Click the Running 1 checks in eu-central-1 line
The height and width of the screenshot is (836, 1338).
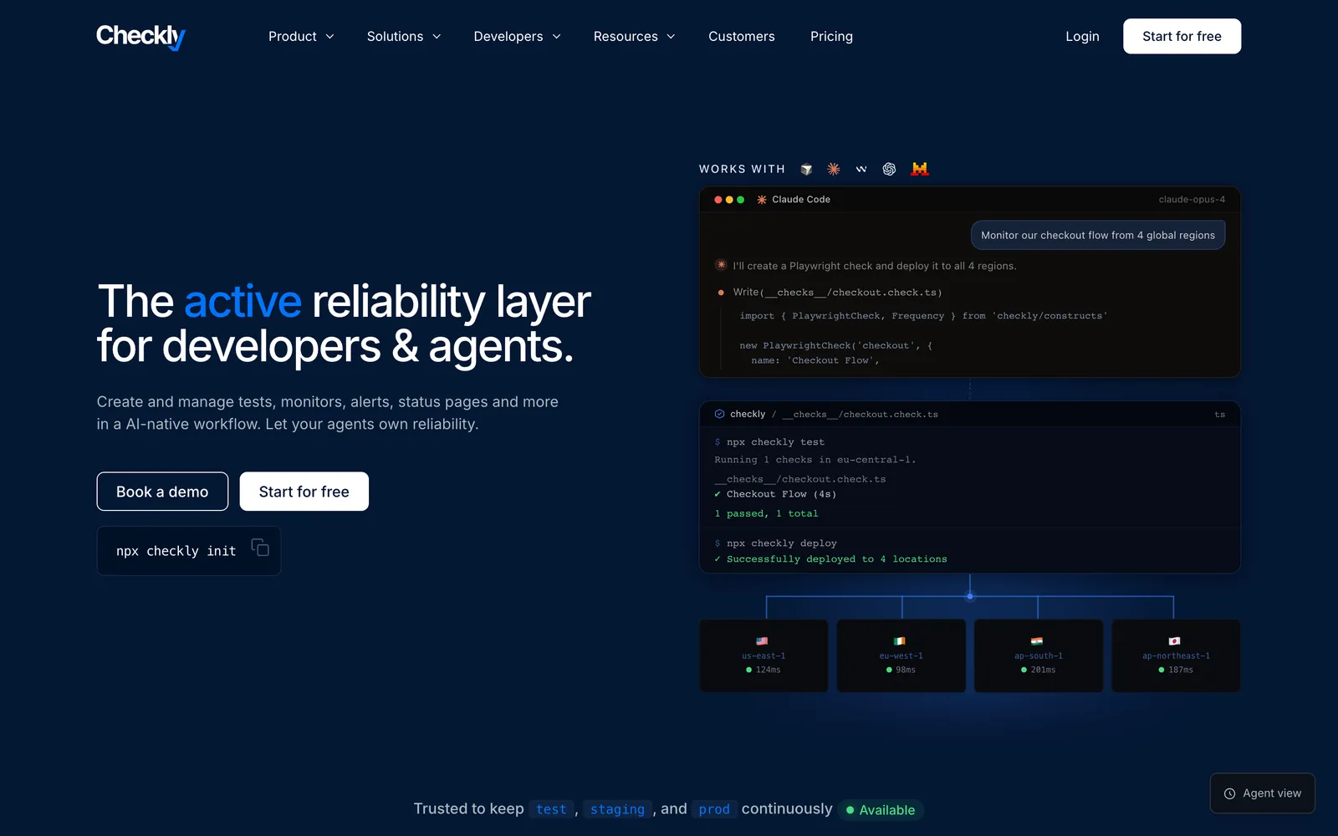pos(815,460)
